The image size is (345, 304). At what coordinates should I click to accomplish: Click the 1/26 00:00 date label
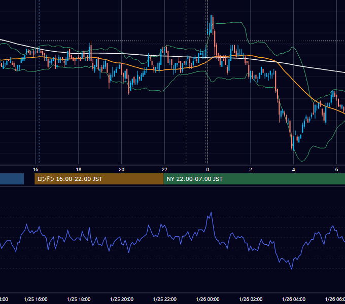click(x=208, y=299)
